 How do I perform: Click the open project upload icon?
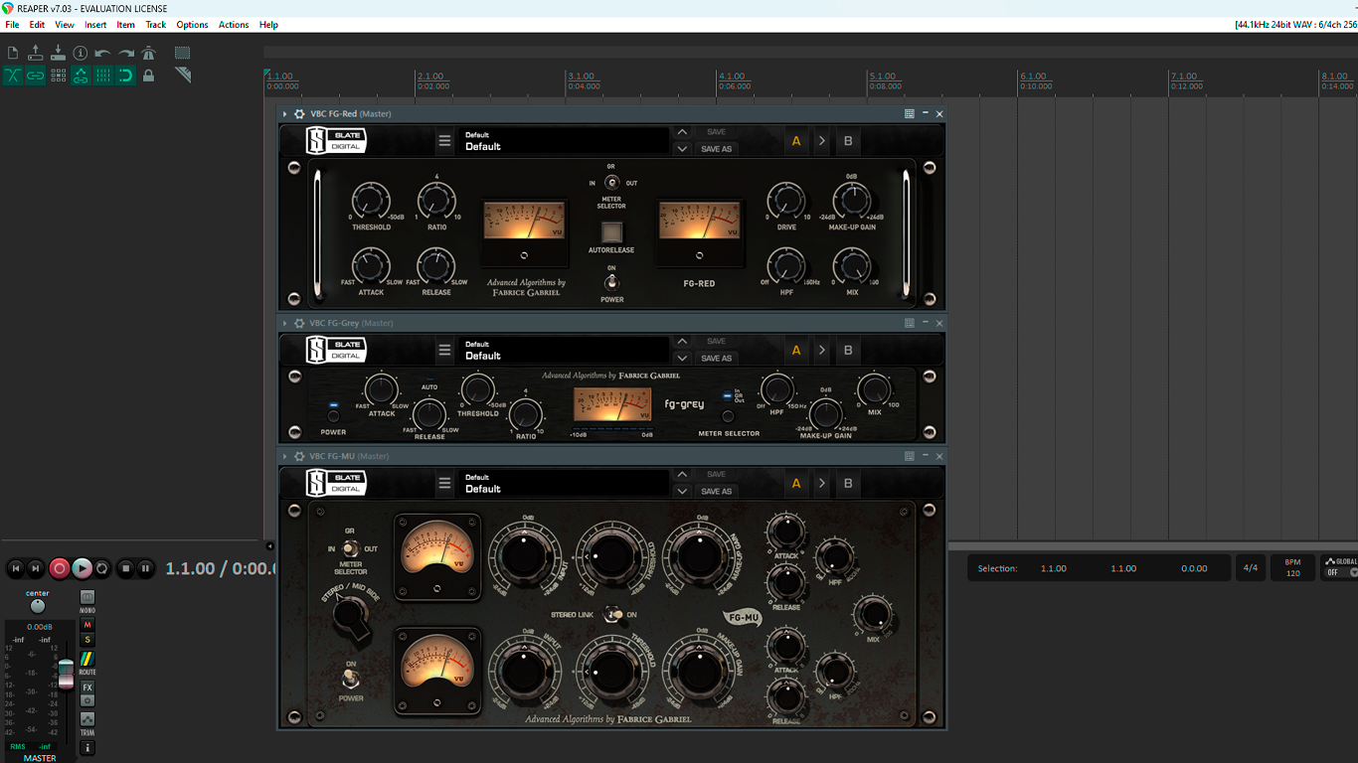tap(36, 53)
